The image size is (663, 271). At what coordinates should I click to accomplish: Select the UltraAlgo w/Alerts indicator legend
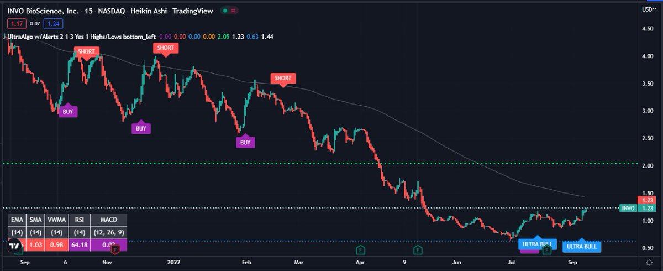tap(81, 37)
